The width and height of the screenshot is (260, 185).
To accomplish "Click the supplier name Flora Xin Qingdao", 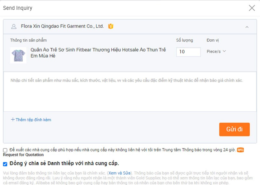I will (62, 26).
